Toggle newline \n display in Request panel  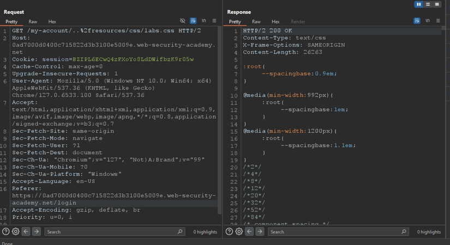(204, 21)
